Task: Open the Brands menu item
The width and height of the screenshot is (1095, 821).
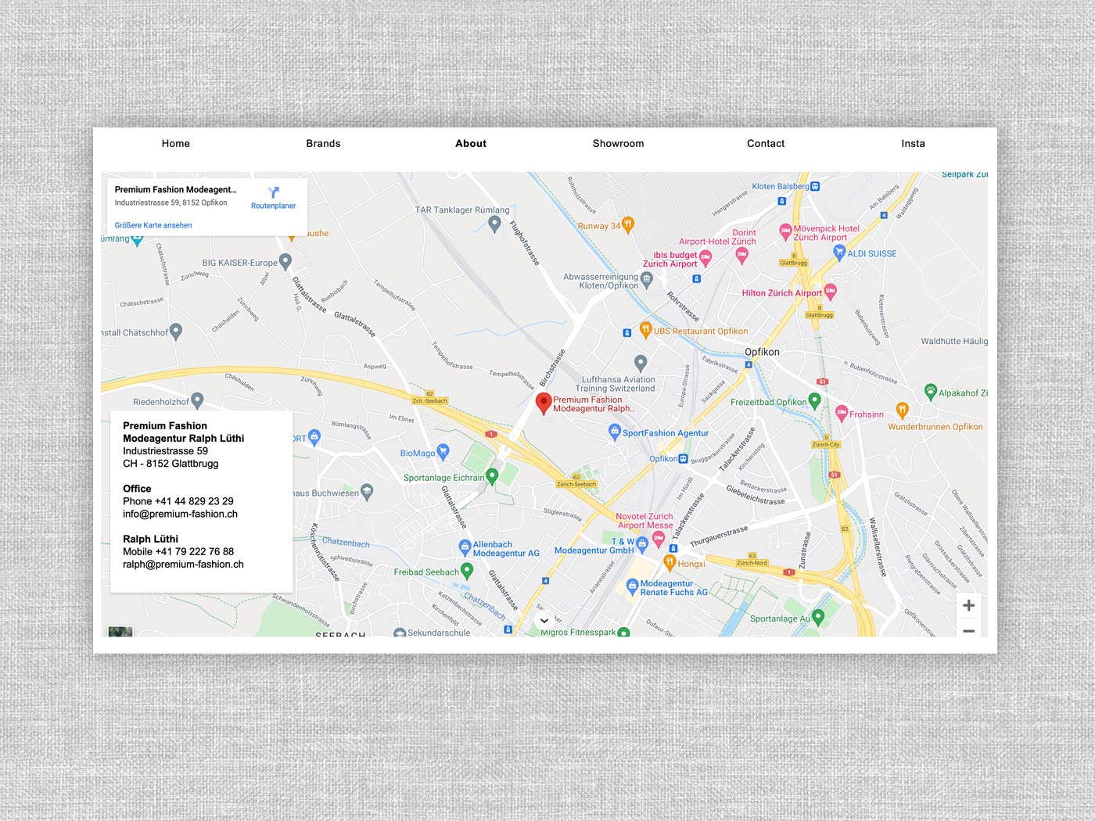Action: tap(323, 144)
